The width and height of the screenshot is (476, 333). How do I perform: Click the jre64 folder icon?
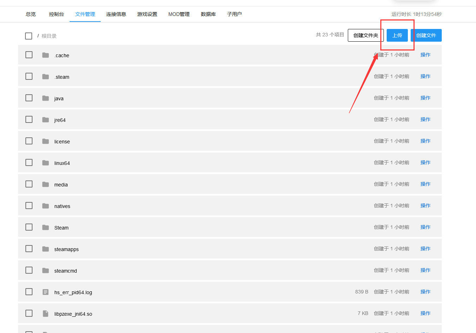pos(46,120)
